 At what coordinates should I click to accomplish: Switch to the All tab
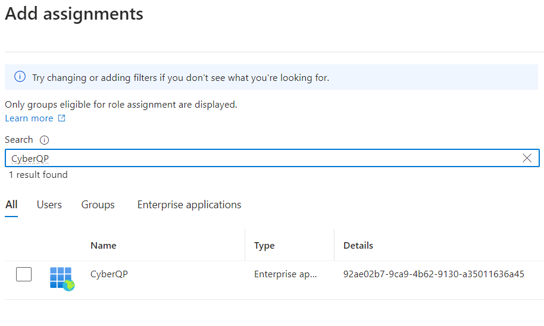(11, 205)
